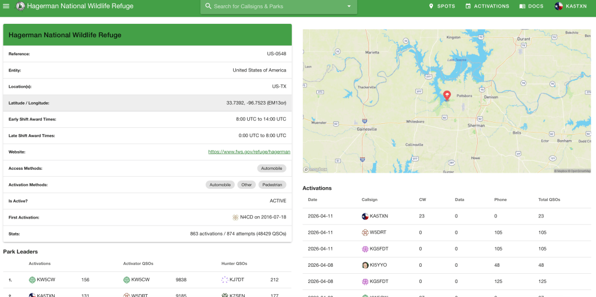Click the red park location marker on map
The height and width of the screenshot is (297, 596).
tap(447, 95)
